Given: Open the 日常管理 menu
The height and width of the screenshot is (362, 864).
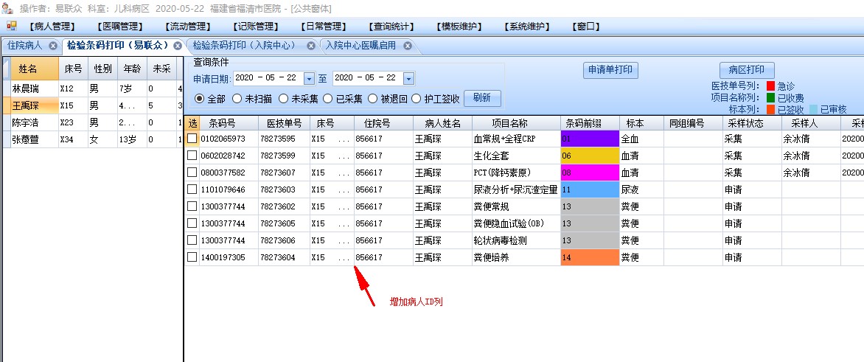Looking at the screenshot, I should 324,27.
